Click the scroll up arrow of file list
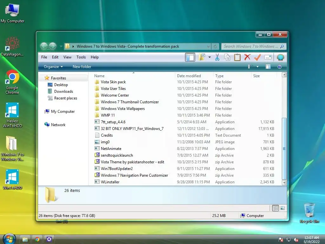The height and width of the screenshot is (244, 325). [x=284, y=75]
